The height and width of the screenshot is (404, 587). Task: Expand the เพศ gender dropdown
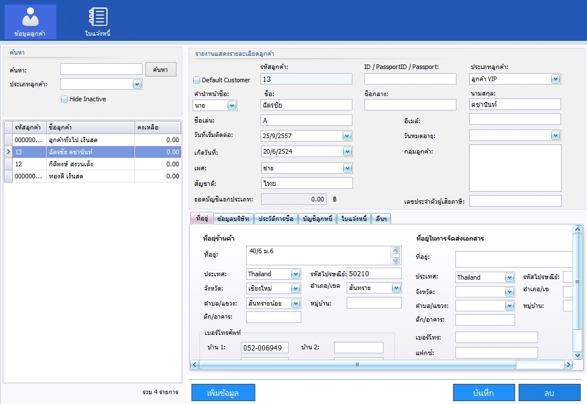[x=347, y=168]
